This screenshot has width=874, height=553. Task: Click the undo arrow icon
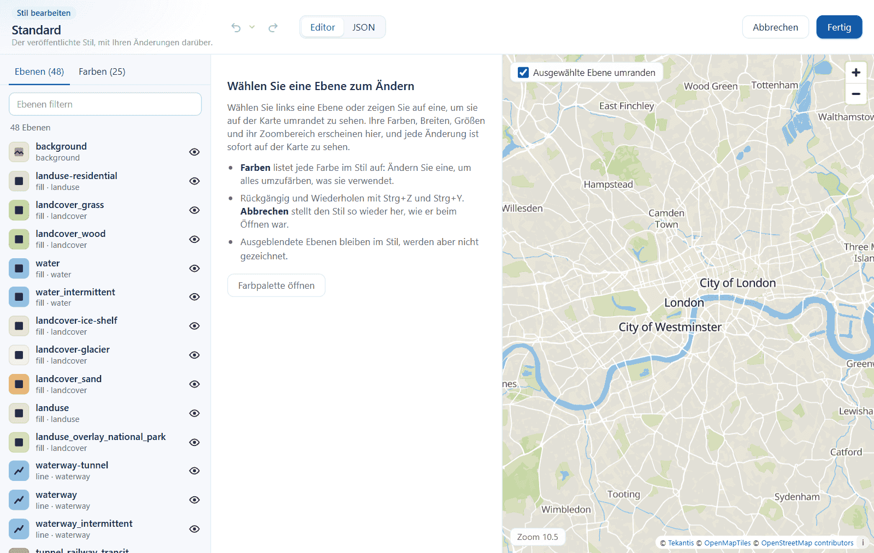coord(236,27)
